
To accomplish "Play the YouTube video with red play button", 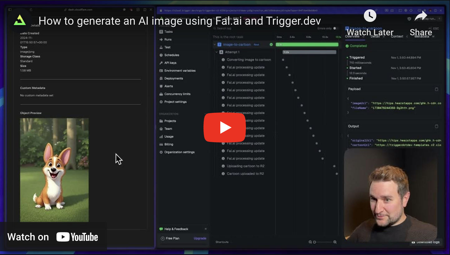I will [225, 127].
